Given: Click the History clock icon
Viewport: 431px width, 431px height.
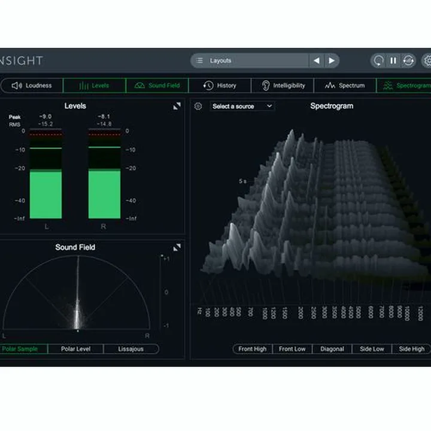Looking at the screenshot, I should 208,86.
